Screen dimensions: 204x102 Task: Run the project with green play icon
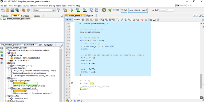coord(72,10)
